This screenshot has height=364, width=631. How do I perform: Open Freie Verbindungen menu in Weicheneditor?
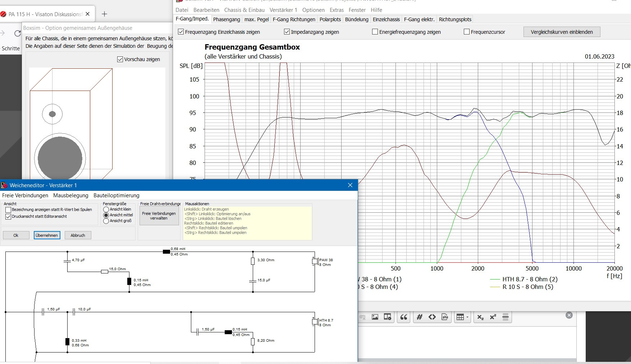(x=25, y=195)
